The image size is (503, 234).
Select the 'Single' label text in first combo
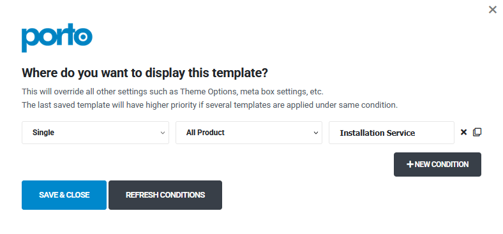(x=43, y=133)
